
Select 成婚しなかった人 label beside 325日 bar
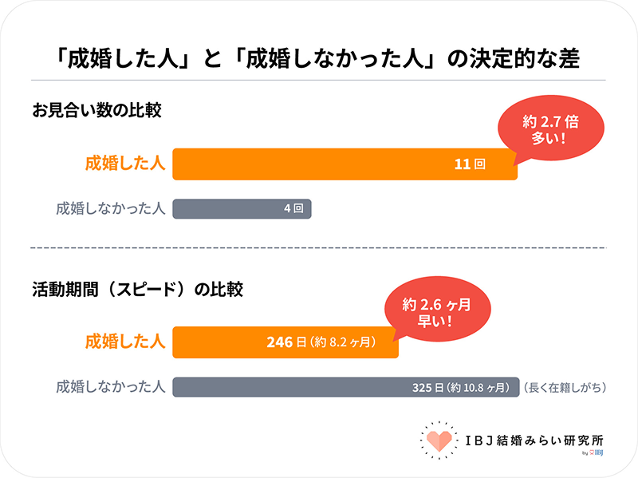pyautogui.click(x=110, y=388)
